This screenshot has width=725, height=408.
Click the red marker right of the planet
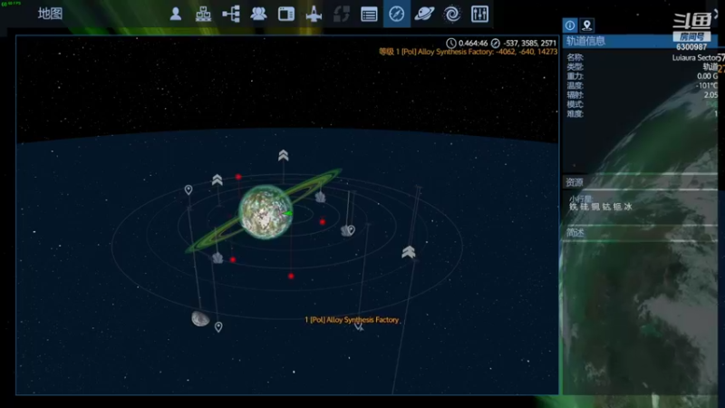[323, 222]
